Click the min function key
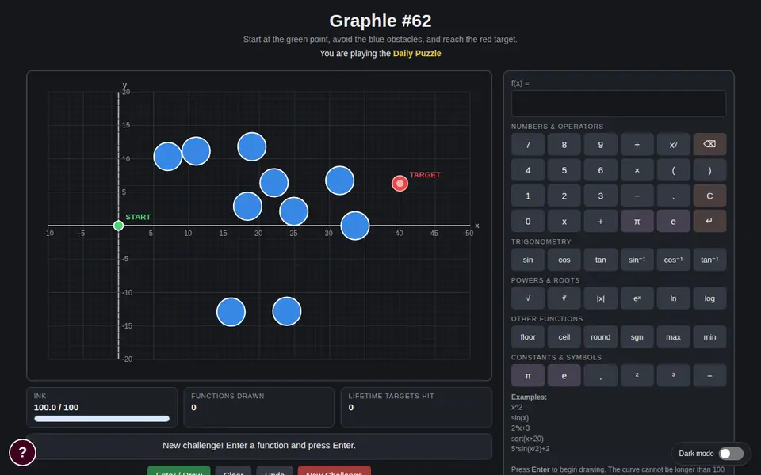Viewport: 761px width, 475px height. [709, 337]
